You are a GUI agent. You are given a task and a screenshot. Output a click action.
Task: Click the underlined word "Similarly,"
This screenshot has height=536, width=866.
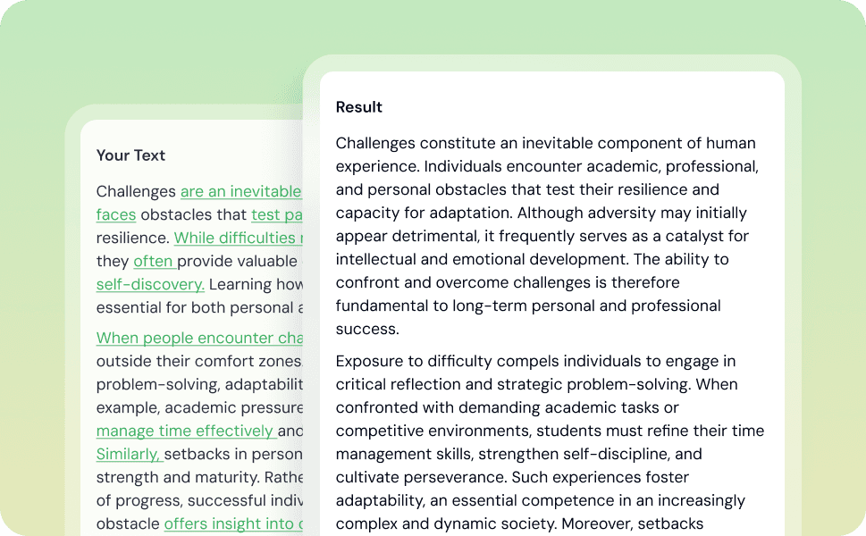[x=130, y=454]
